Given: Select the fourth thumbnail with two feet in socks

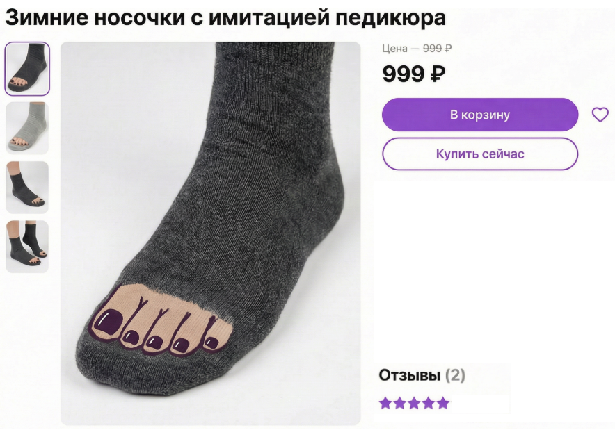Looking at the screenshot, I should tap(27, 247).
